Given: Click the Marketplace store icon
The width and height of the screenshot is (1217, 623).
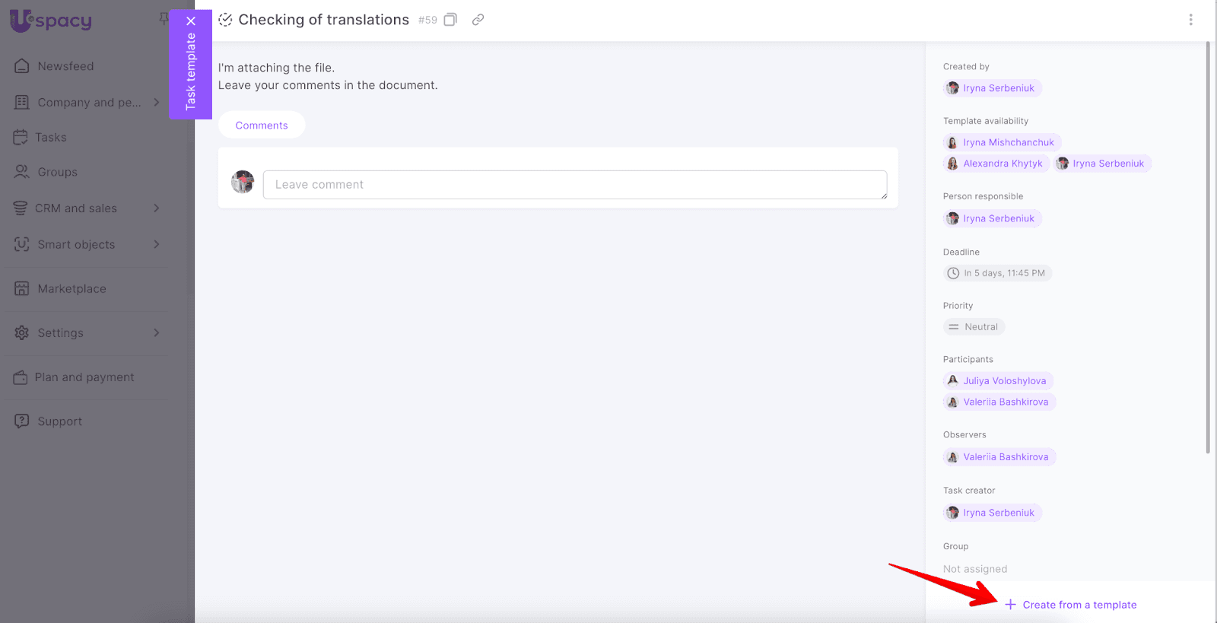Looking at the screenshot, I should (x=22, y=289).
